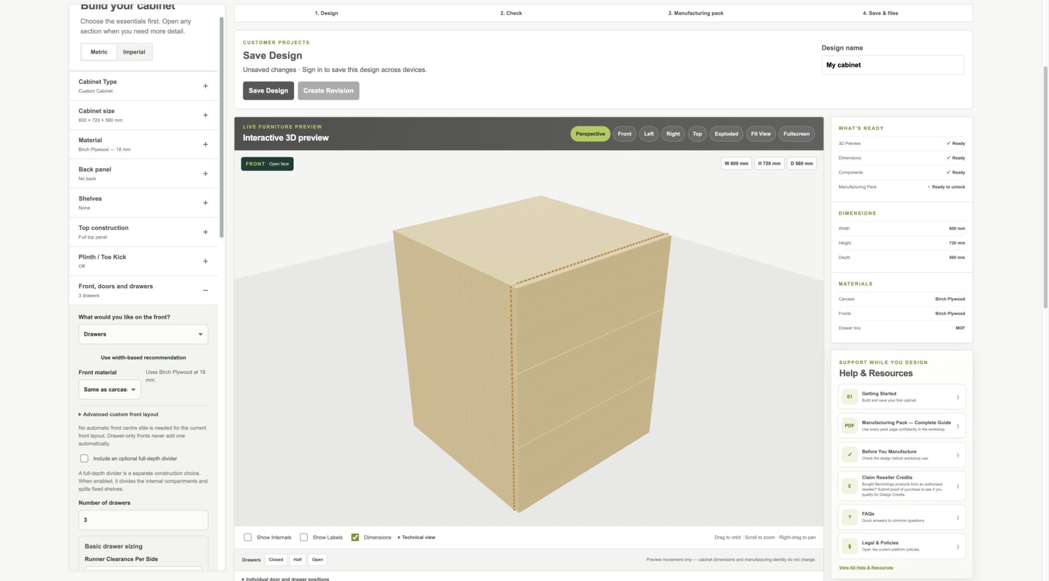Enable the Show Labels checkbox
The image size is (1049, 581).
pos(304,537)
